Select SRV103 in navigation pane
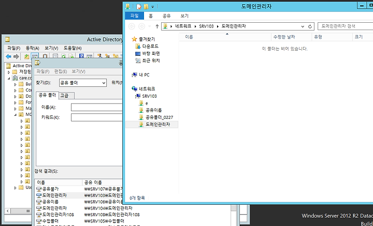Viewport: 373px width, 226px height. (149, 96)
